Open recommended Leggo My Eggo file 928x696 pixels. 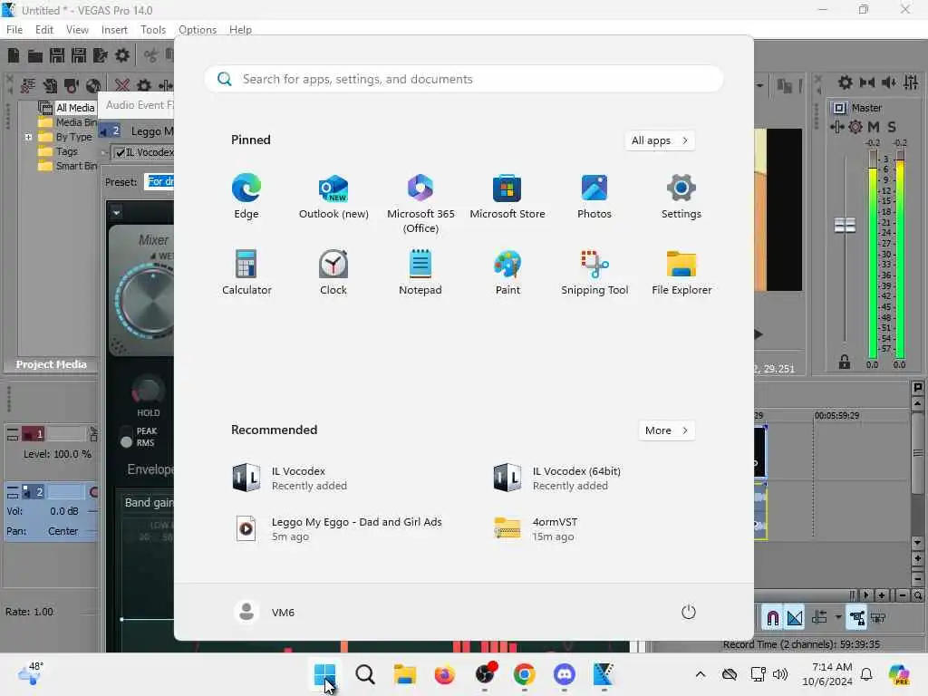[x=337, y=529]
